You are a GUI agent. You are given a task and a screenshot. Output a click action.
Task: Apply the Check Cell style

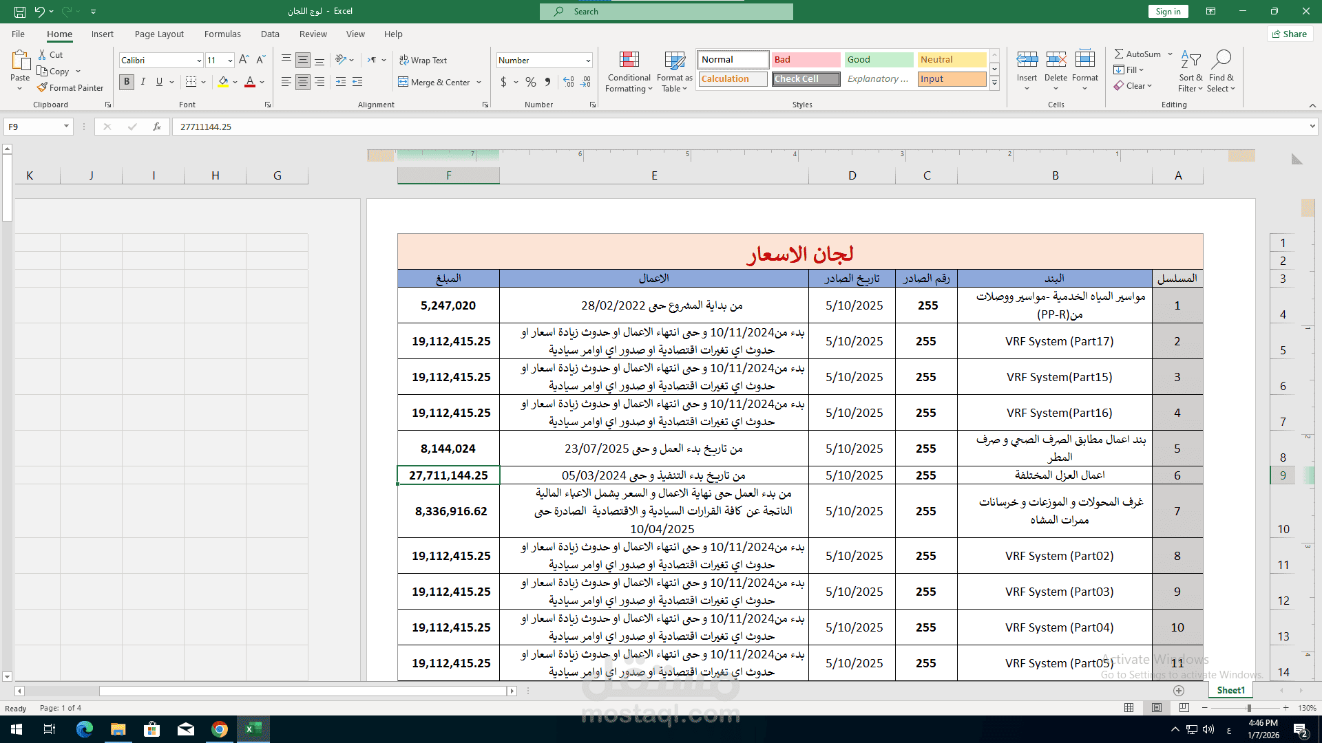tap(806, 79)
